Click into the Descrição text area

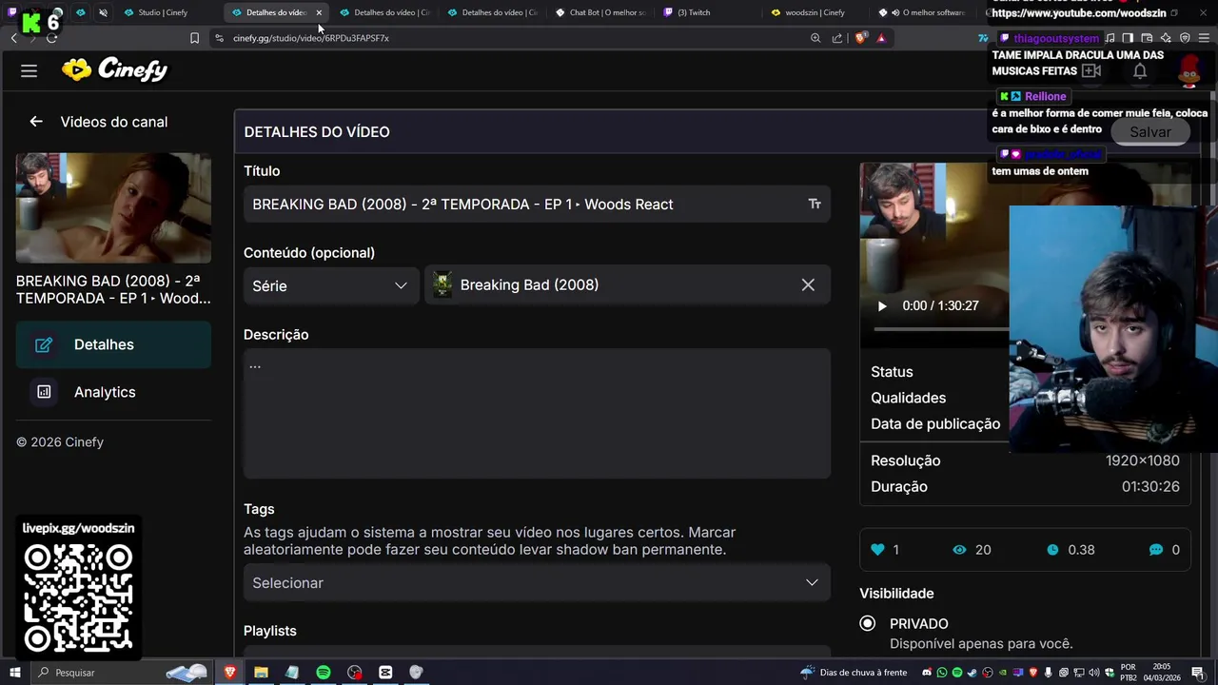(x=537, y=413)
